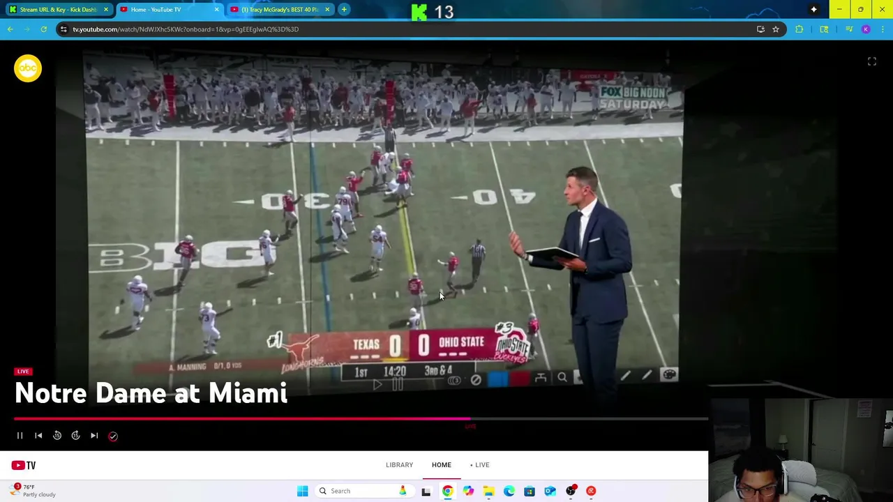Viewport: 893px width, 502px height.
Task: Close the Tracy McGrady browser tab
Action: pos(328,10)
